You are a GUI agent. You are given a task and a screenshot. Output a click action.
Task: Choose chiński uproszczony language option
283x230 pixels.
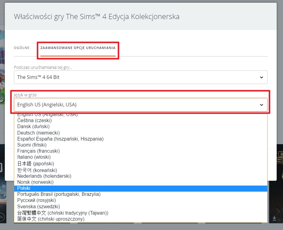pos(141,219)
